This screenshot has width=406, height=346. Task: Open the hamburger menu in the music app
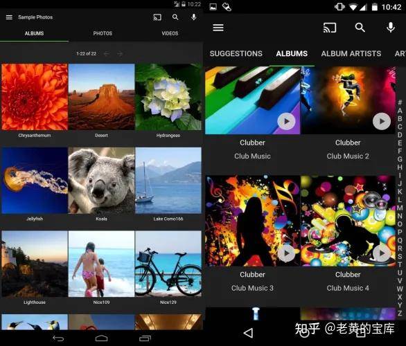click(218, 28)
